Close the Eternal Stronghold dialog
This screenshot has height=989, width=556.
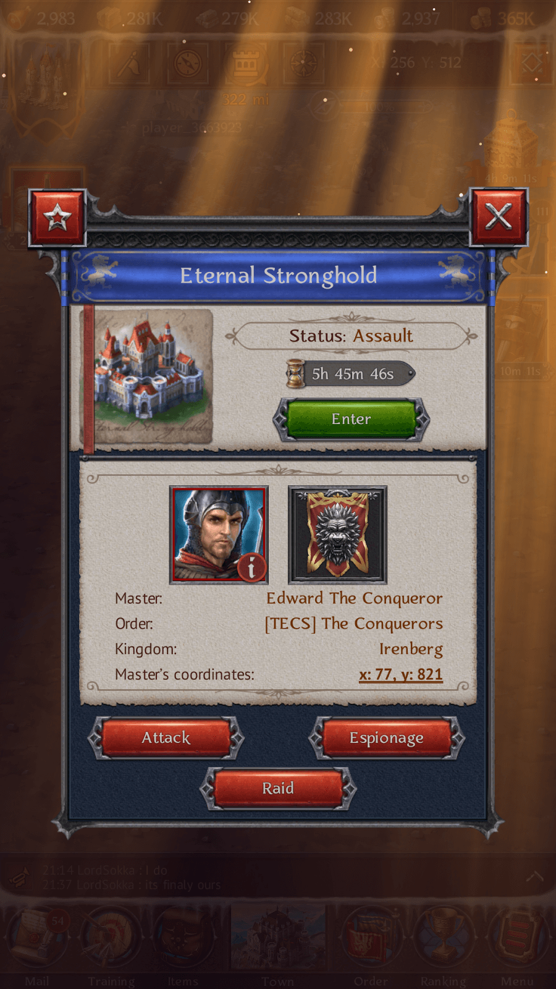pos(499,217)
